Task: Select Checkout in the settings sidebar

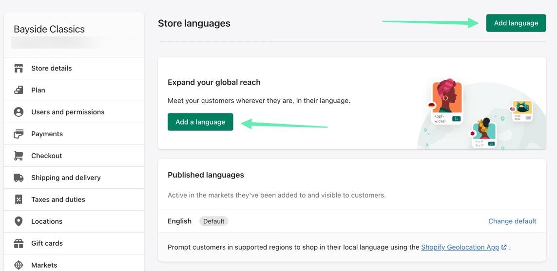Action: click(46, 156)
